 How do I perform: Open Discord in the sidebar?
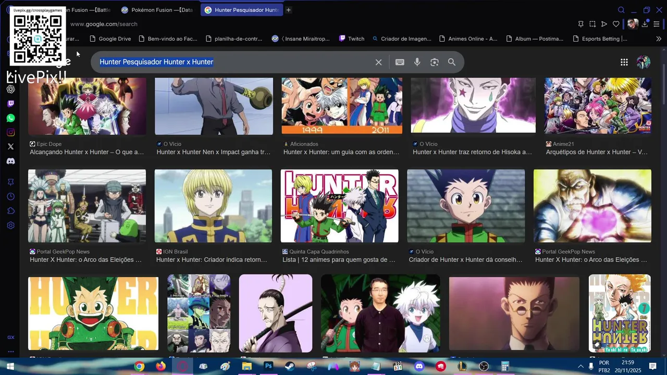click(10, 161)
